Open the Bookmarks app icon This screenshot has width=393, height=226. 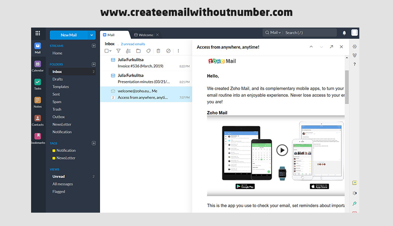pos(38,138)
